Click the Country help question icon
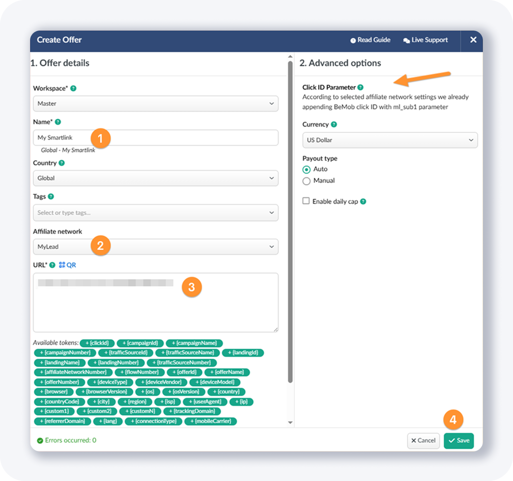The image size is (513, 481). click(x=62, y=163)
